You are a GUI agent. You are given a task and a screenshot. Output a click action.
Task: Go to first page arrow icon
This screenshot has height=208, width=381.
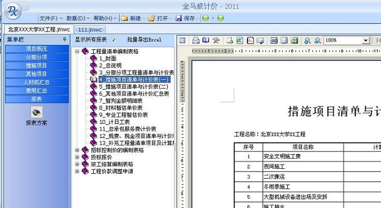click(x=378, y=40)
